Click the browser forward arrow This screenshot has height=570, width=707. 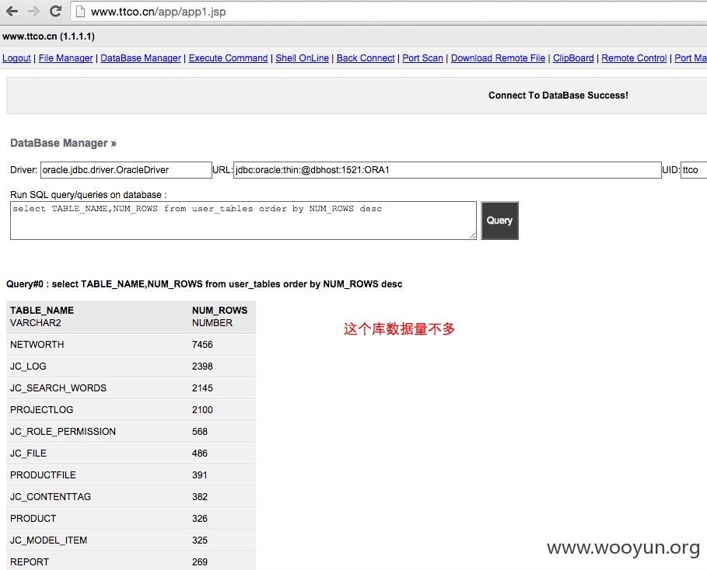coord(33,11)
